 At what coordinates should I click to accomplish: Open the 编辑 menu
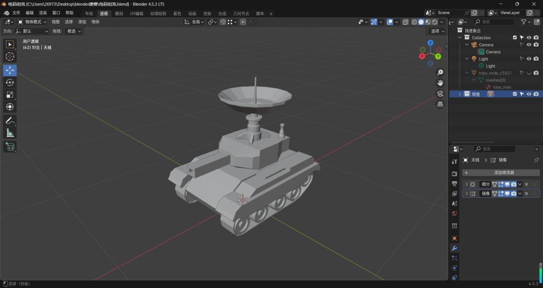click(x=30, y=13)
